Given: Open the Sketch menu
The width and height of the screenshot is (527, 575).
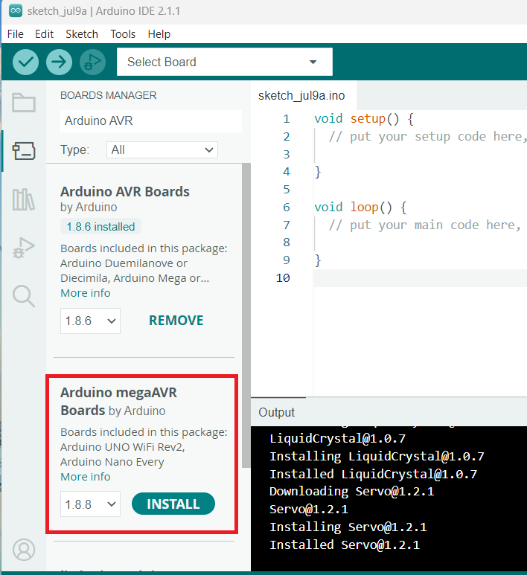Looking at the screenshot, I should tap(82, 34).
